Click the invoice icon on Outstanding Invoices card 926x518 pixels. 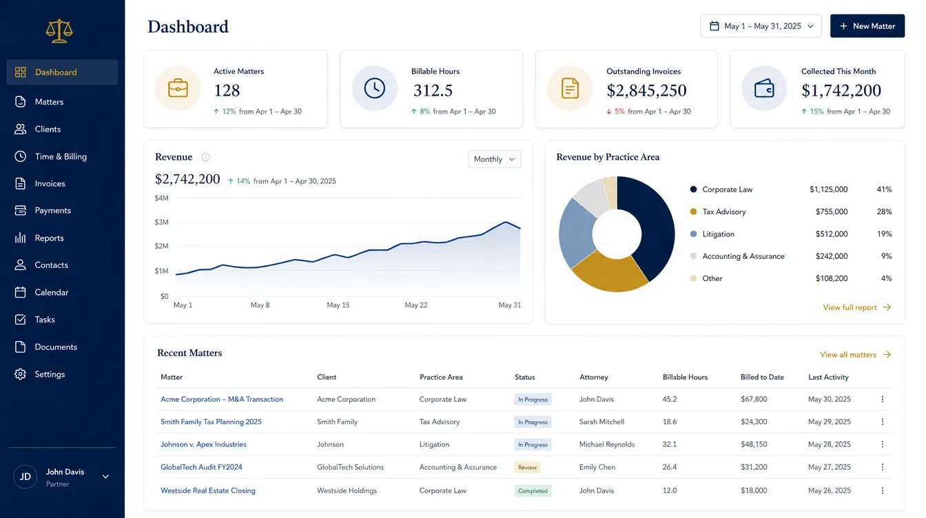(x=570, y=88)
